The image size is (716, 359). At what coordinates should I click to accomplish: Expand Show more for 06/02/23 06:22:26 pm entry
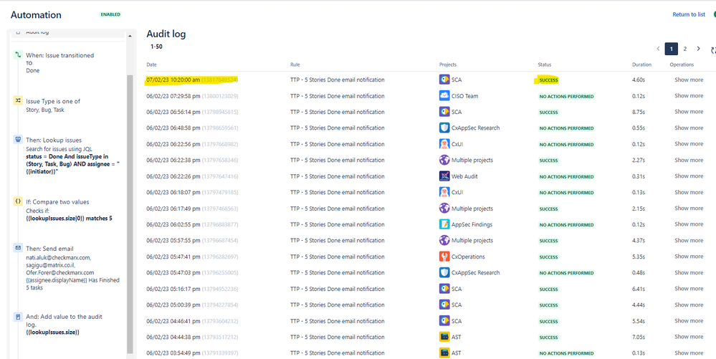pyautogui.click(x=689, y=176)
